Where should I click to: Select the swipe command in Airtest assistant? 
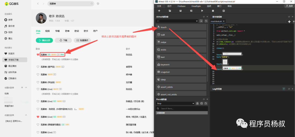181,42
